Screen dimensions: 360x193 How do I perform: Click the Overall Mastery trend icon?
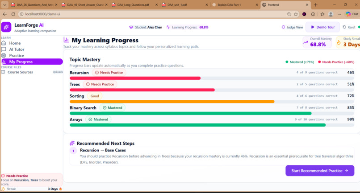(x=306, y=42)
